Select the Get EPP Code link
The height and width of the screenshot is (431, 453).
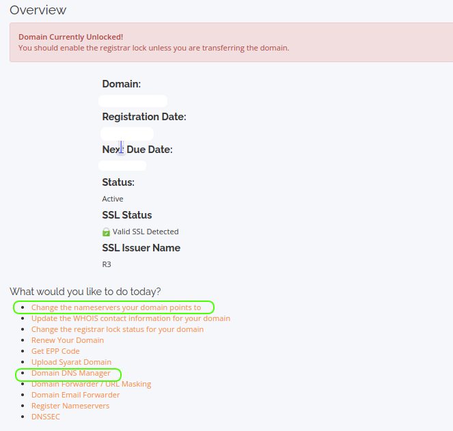55,351
